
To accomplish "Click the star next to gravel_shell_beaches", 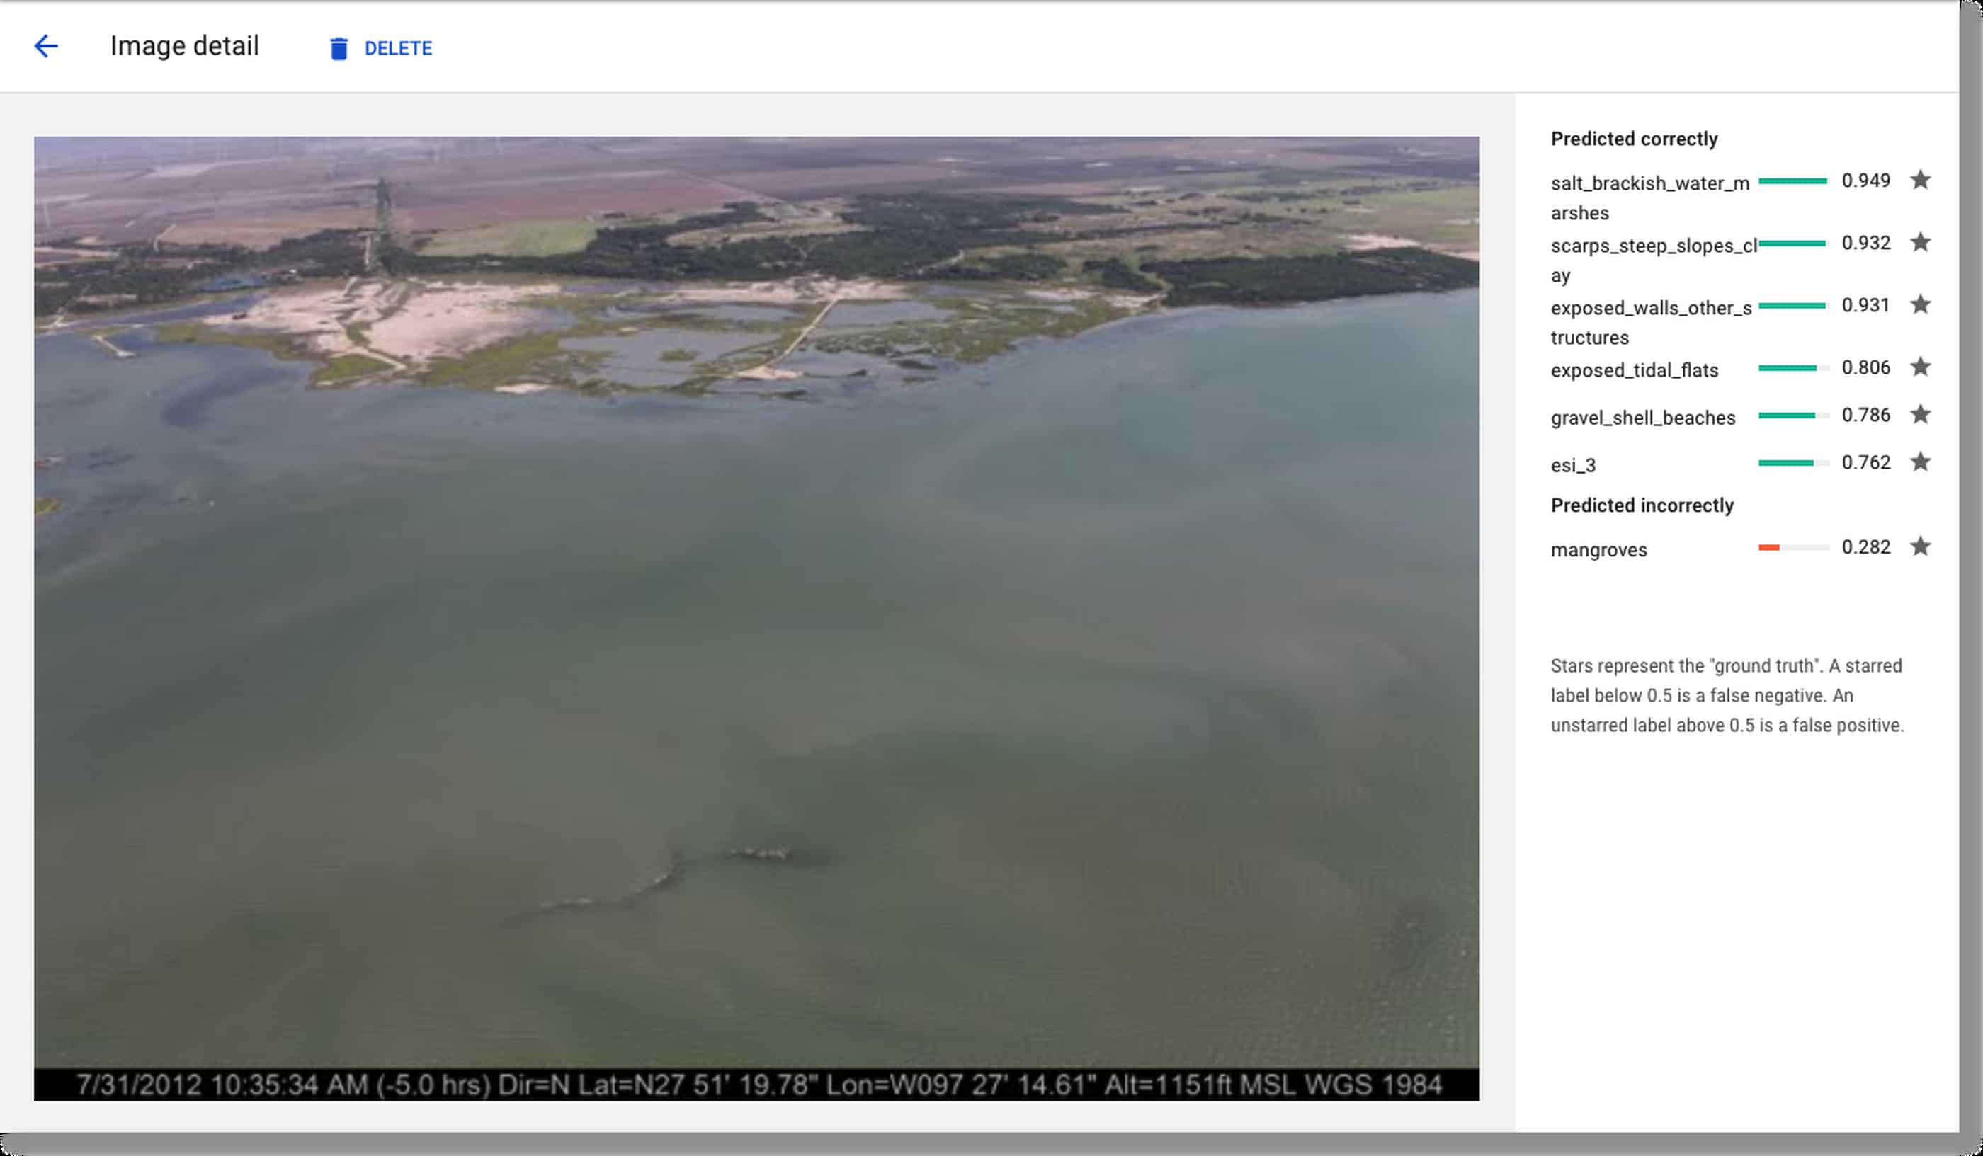I will (x=1920, y=414).
